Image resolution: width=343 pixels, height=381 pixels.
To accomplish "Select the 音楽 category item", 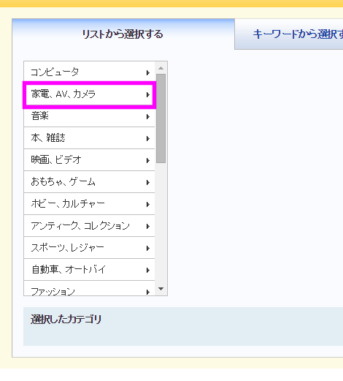I will click(x=89, y=116).
